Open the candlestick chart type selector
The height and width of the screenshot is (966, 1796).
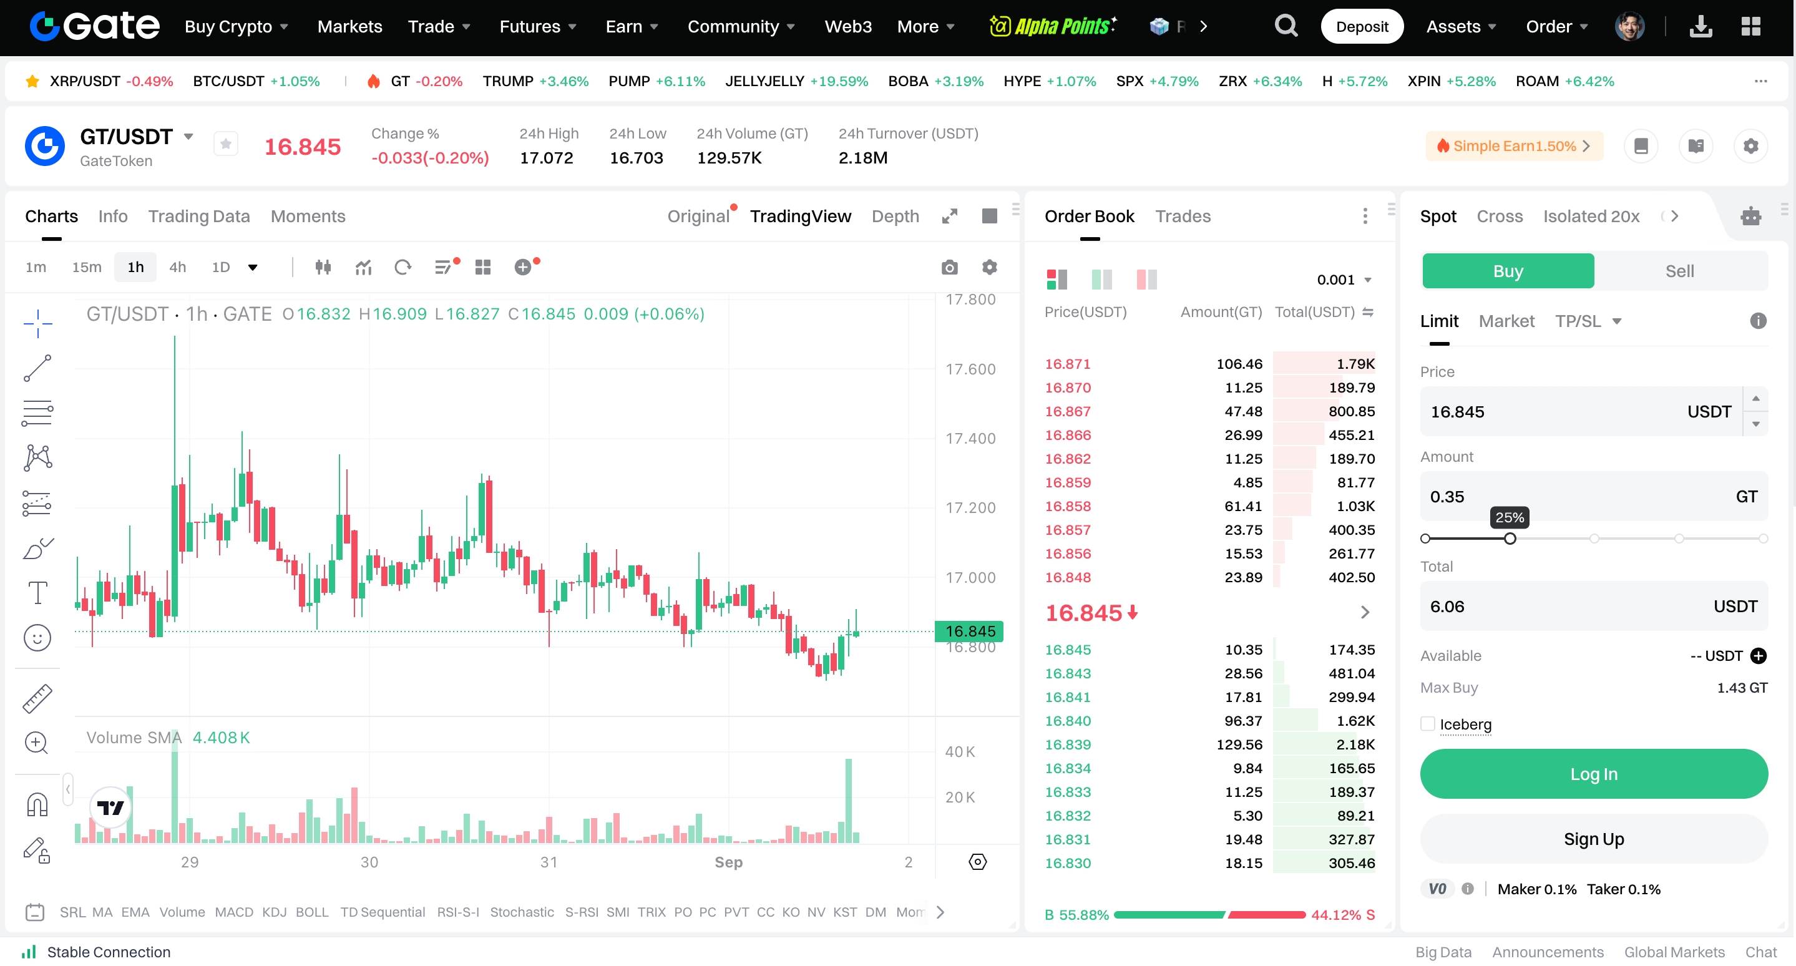click(323, 267)
